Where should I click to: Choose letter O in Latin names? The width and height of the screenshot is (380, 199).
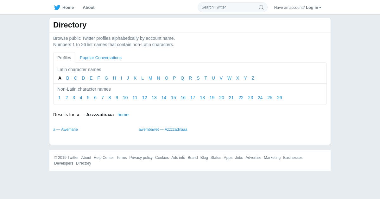click(167, 78)
